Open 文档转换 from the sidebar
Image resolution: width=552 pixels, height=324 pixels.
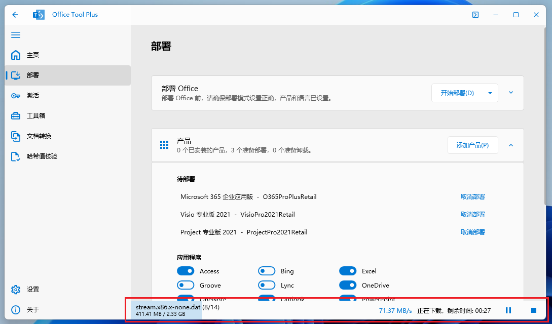tap(67, 136)
